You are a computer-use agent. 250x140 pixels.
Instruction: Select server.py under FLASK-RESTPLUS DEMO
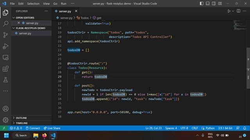(31, 33)
